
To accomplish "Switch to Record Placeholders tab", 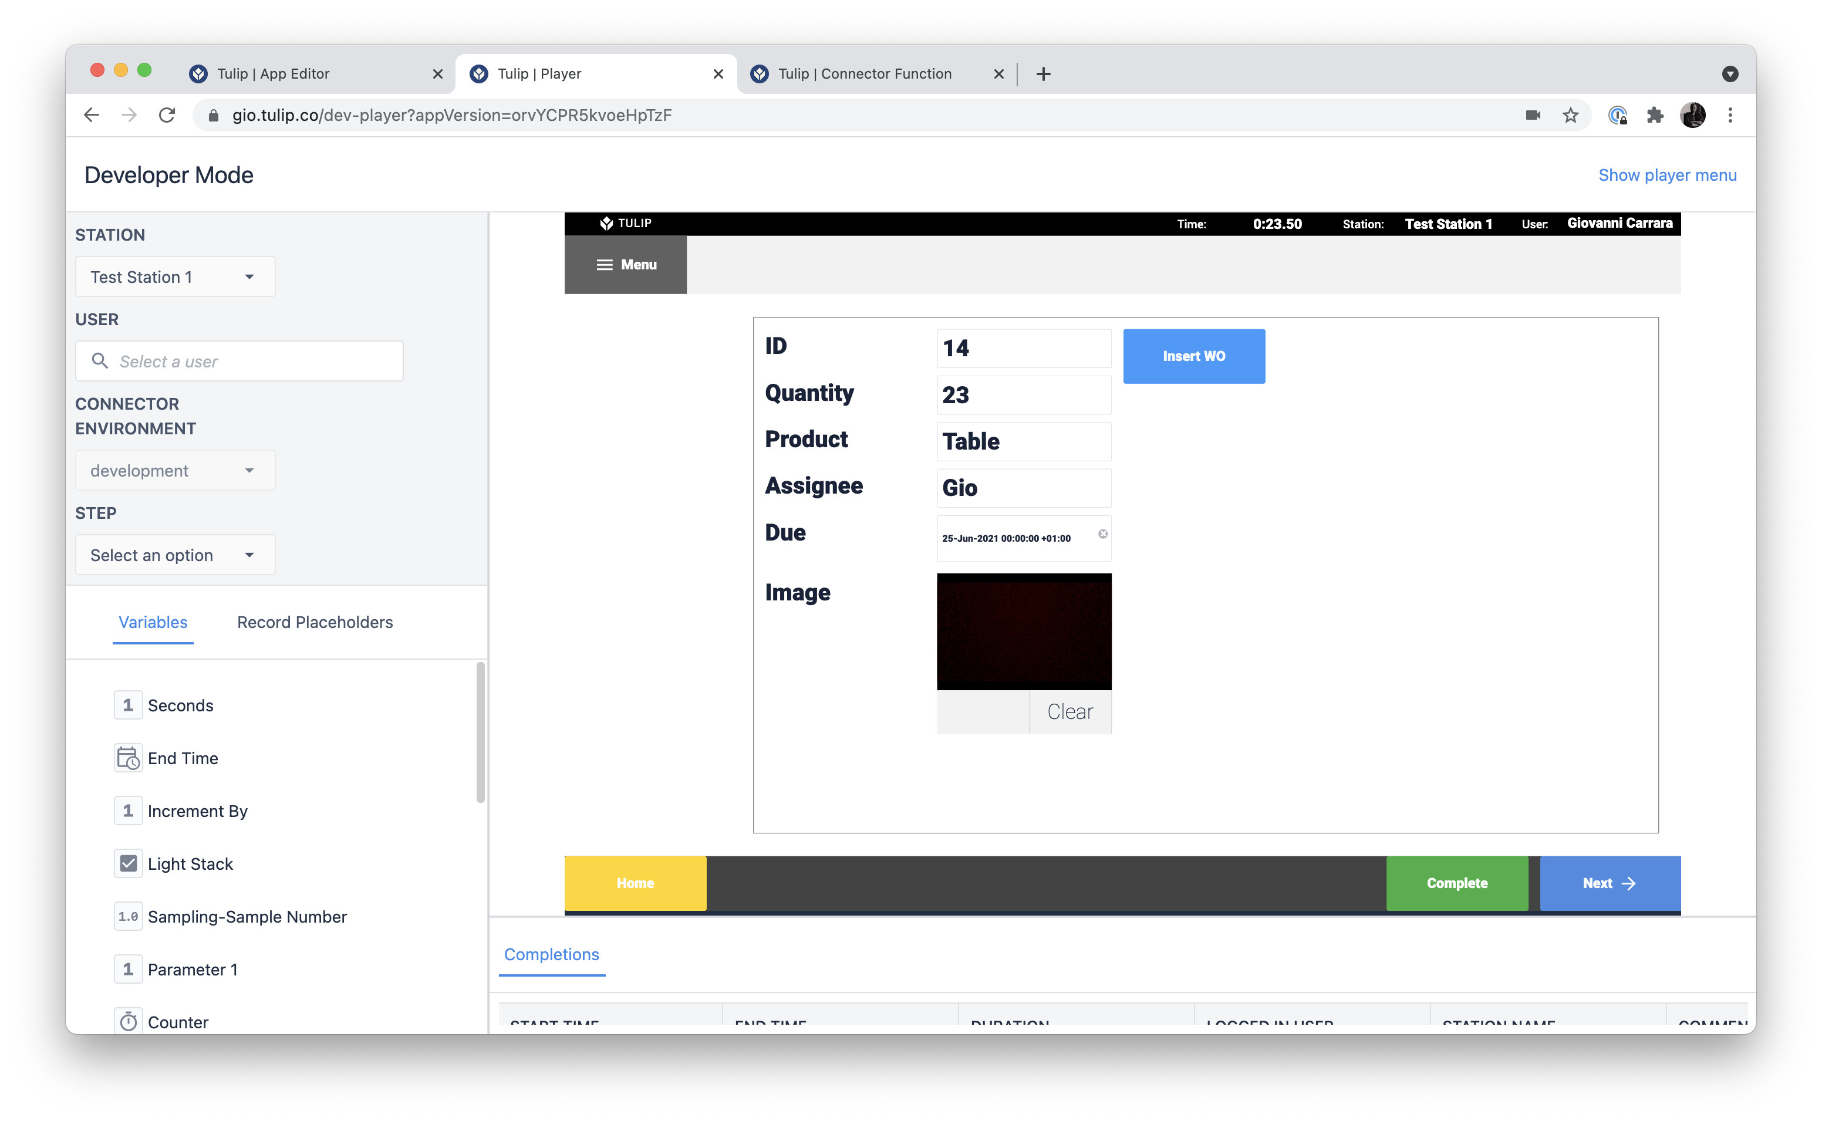I will coord(314,622).
